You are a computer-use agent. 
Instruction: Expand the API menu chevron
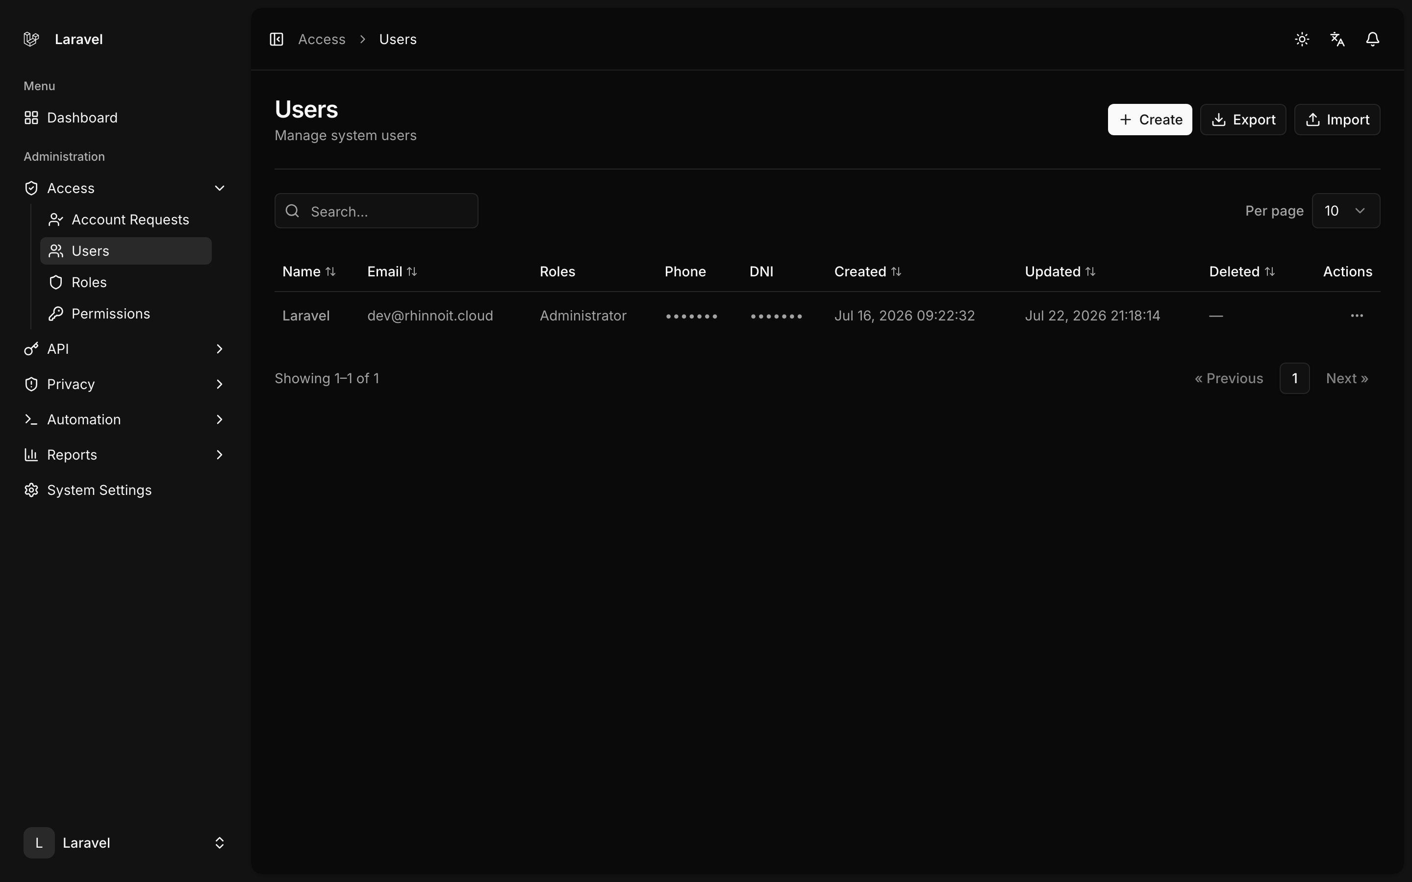219,349
